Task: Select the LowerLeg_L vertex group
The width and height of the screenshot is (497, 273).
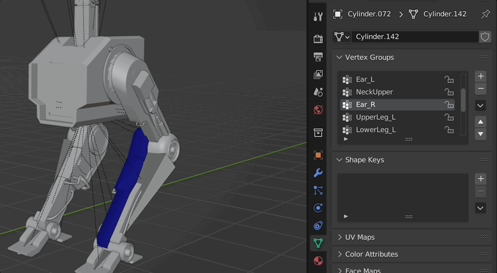Action: [397, 130]
